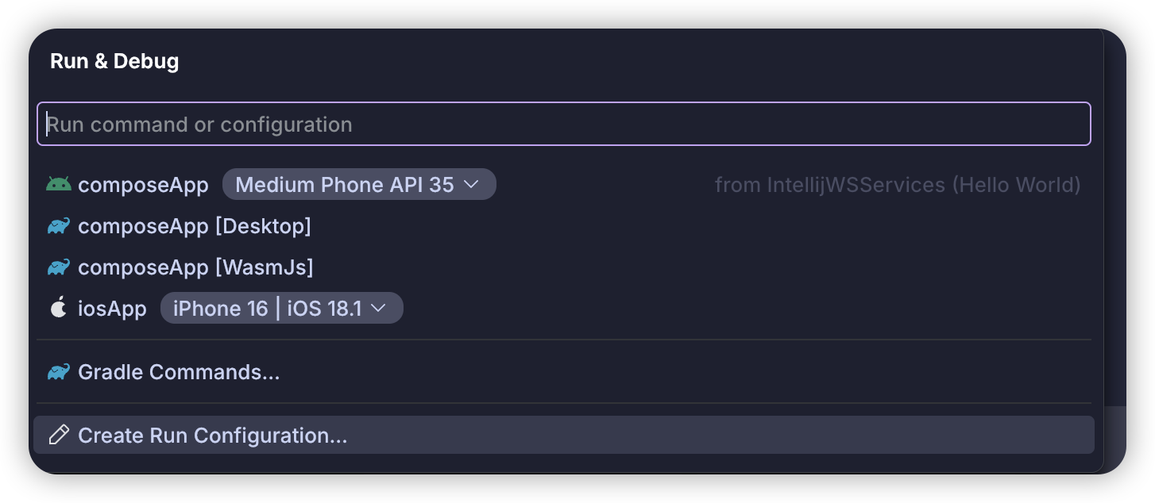The height and width of the screenshot is (503, 1155).
Task: Click the chevron arrow after Medium Phone API 35
Action: click(x=471, y=185)
